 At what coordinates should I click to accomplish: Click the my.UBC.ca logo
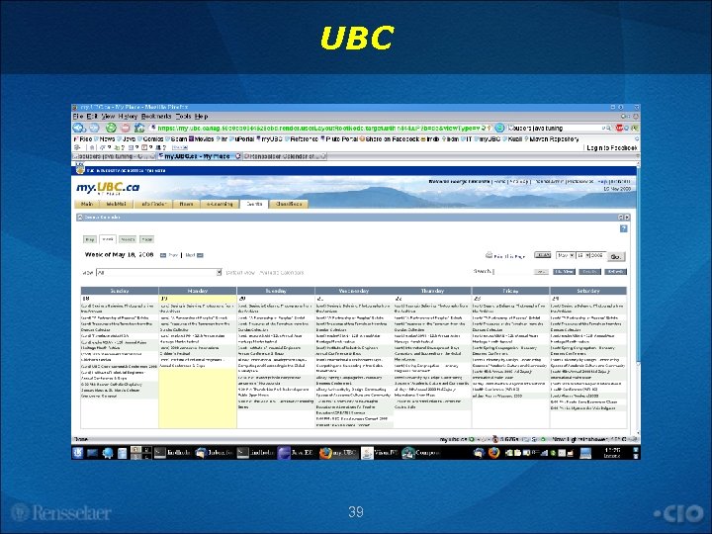point(108,188)
